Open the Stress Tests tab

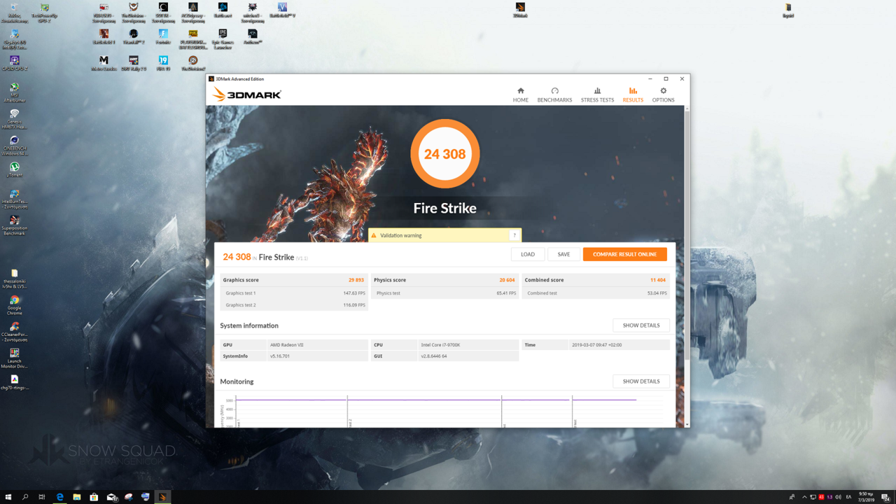(597, 95)
